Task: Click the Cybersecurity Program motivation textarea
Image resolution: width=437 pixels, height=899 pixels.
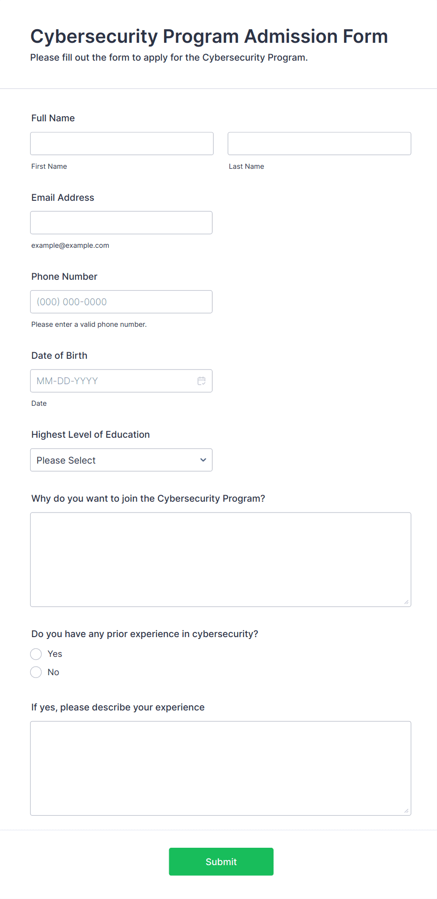Action: click(220, 559)
